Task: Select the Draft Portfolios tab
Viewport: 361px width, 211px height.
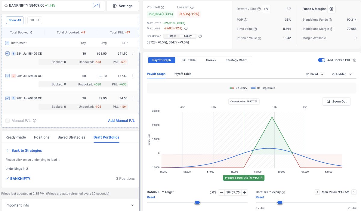Action: coord(106,137)
